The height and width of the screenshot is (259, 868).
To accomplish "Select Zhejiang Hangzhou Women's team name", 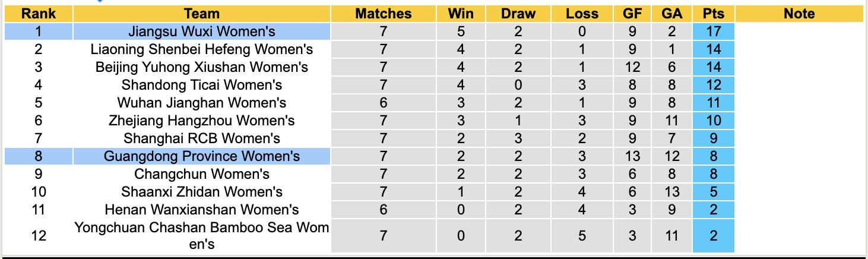I will point(202,121).
